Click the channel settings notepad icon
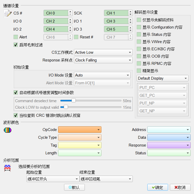The width and height of the screenshot is (194, 194). [x=8, y=13]
